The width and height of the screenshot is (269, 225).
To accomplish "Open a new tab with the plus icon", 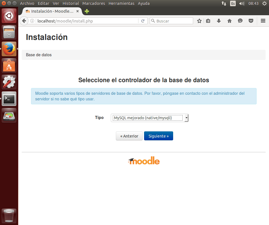I will pos(87,11).
